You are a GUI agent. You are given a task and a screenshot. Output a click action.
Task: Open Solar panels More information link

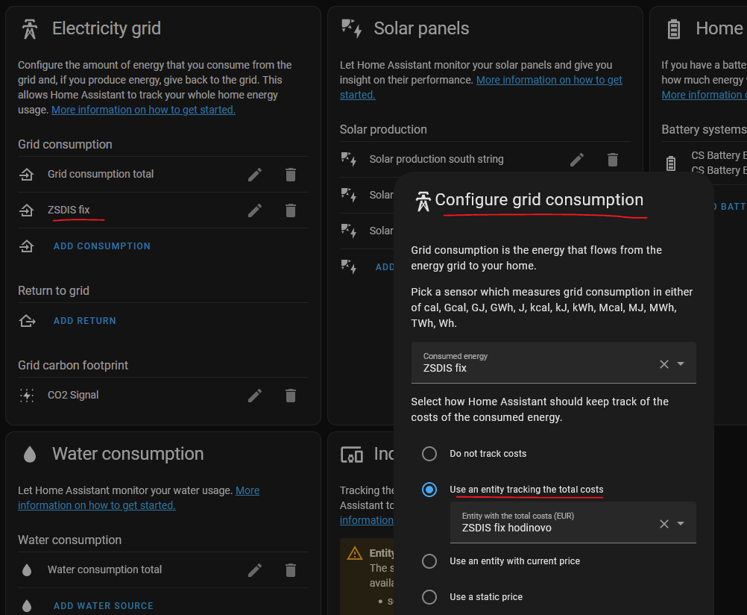tap(549, 80)
